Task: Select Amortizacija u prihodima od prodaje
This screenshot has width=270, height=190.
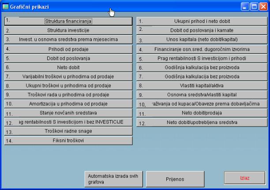Action: click(68, 104)
